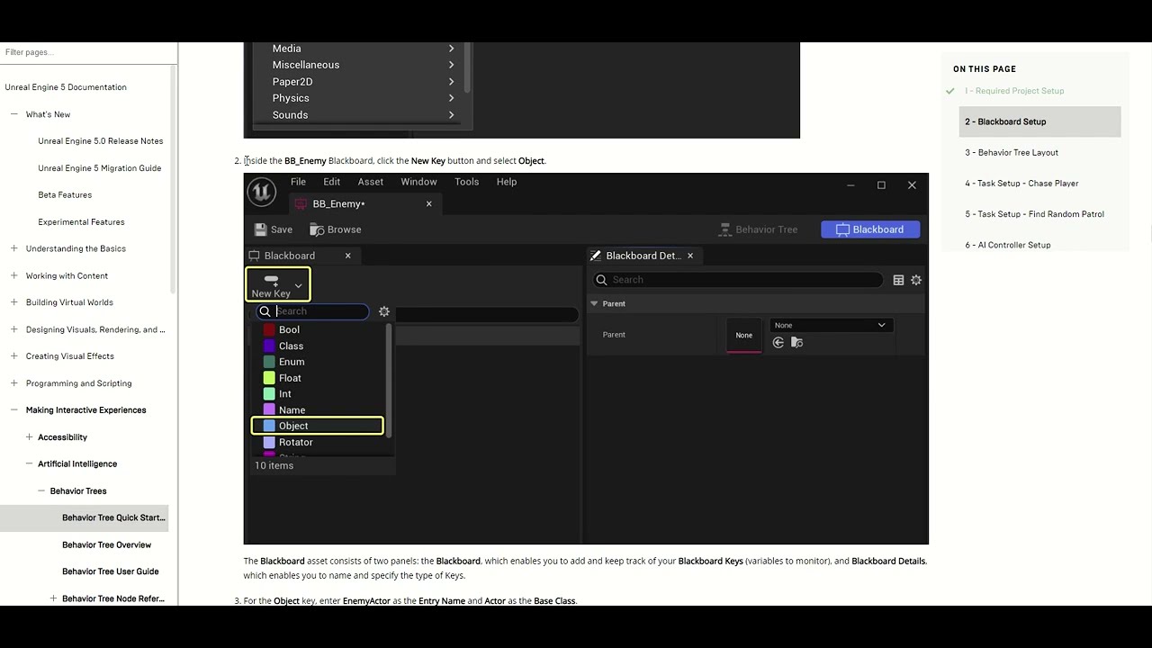Go to 6 - AI Controller Setup

click(x=1008, y=245)
